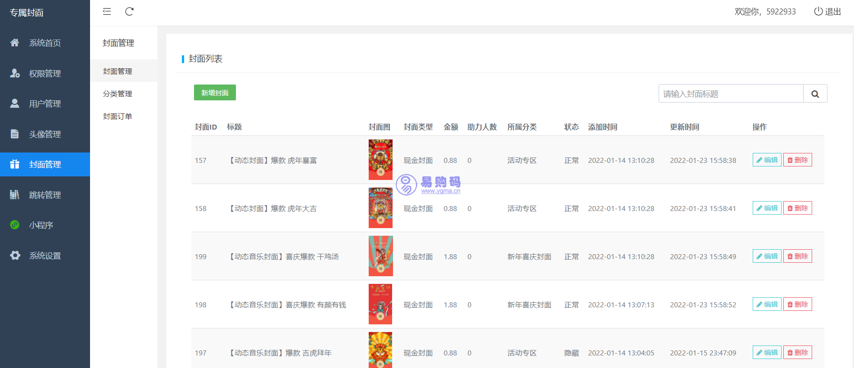854x368 pixels.
Task: Open 头像管理 sidebar item
Action: 45,134
